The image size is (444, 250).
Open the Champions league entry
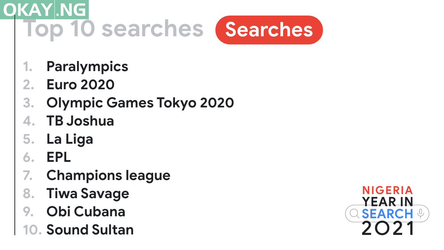click(108, 175)
